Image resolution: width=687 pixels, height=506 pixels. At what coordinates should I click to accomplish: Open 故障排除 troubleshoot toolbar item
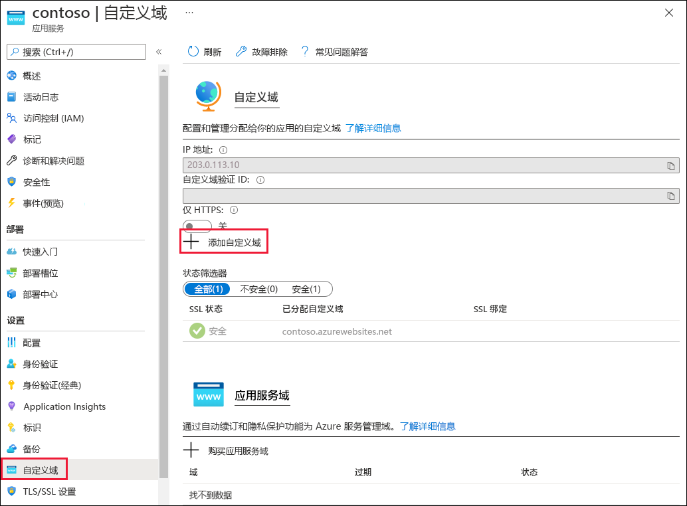pyautogui.click(x=262, y=52)
